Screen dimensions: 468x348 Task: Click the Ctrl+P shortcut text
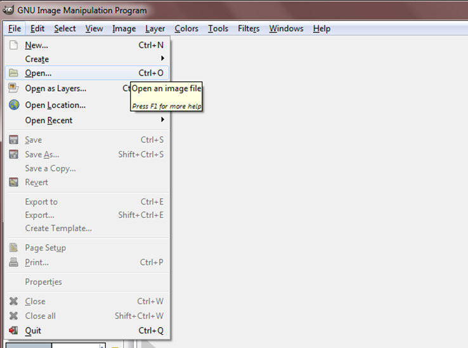pyautogui.click(x=152, y=262)
